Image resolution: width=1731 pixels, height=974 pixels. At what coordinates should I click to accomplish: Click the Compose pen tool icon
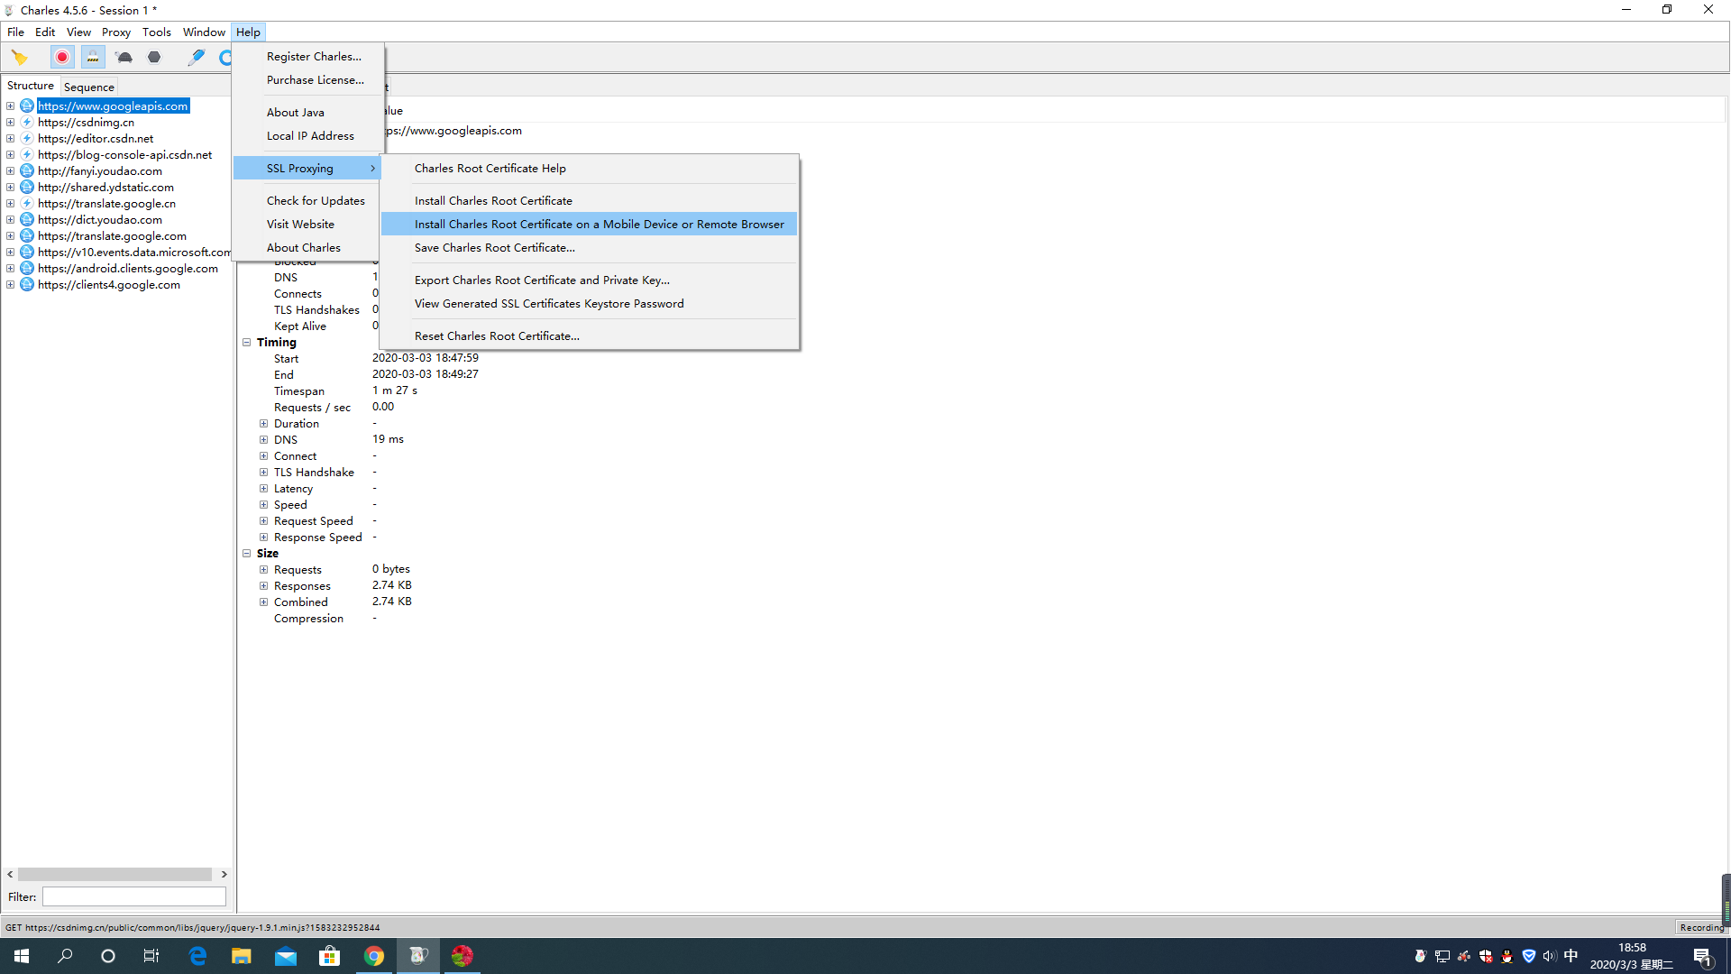[x=196, y=57]
